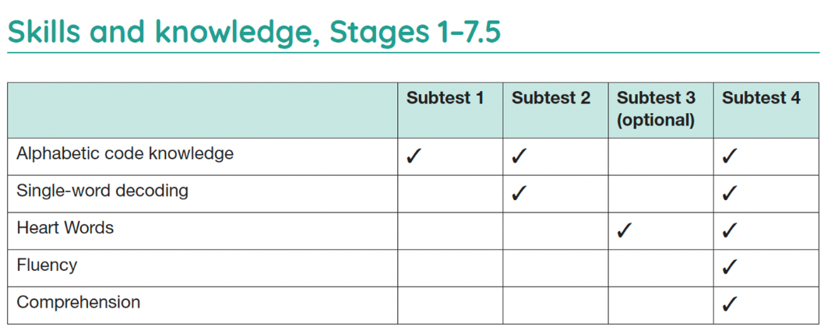
Task: Click the Heart Words row label
Action: pyautogui.click(x=65, y=228)
